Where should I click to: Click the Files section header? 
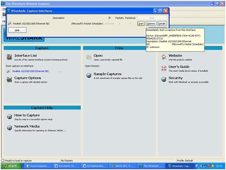click(x=119, y=48)
